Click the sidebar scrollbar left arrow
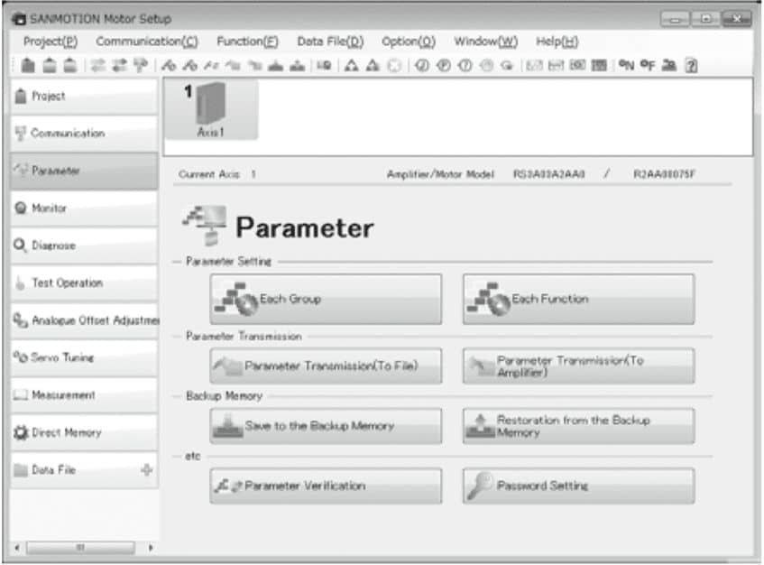 17,548
